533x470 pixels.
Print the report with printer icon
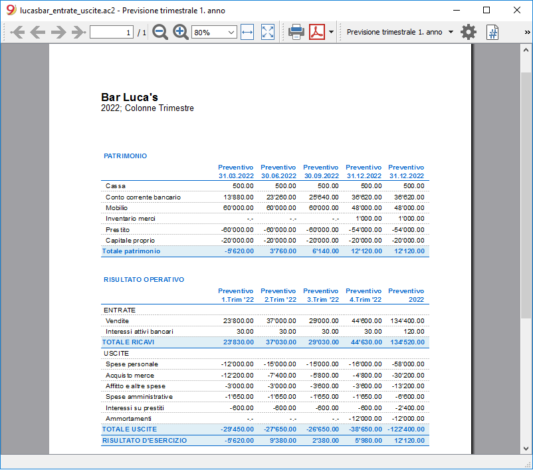click(x=296, y=33)
